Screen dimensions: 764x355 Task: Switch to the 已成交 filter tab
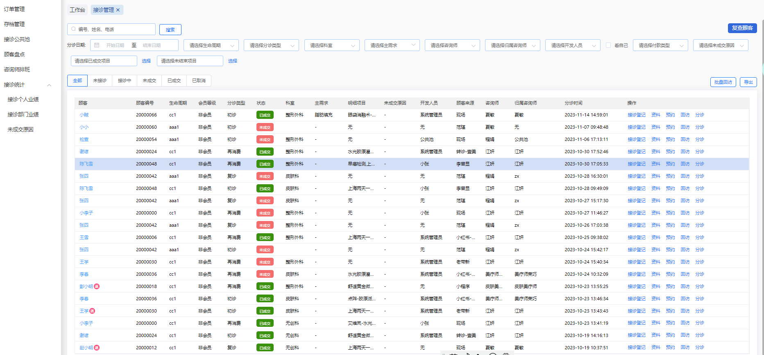[x=174, y=80]
